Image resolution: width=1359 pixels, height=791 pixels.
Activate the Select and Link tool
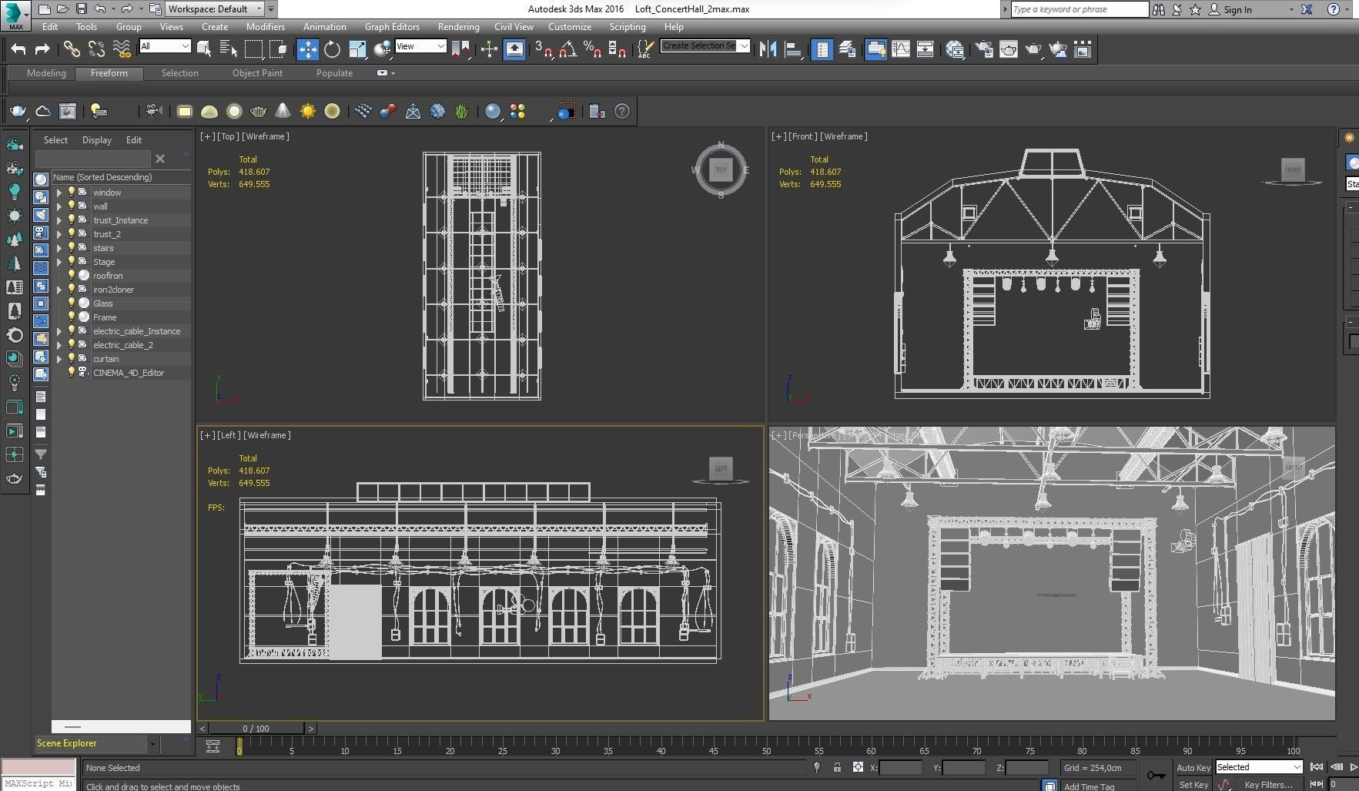point(72,49)
